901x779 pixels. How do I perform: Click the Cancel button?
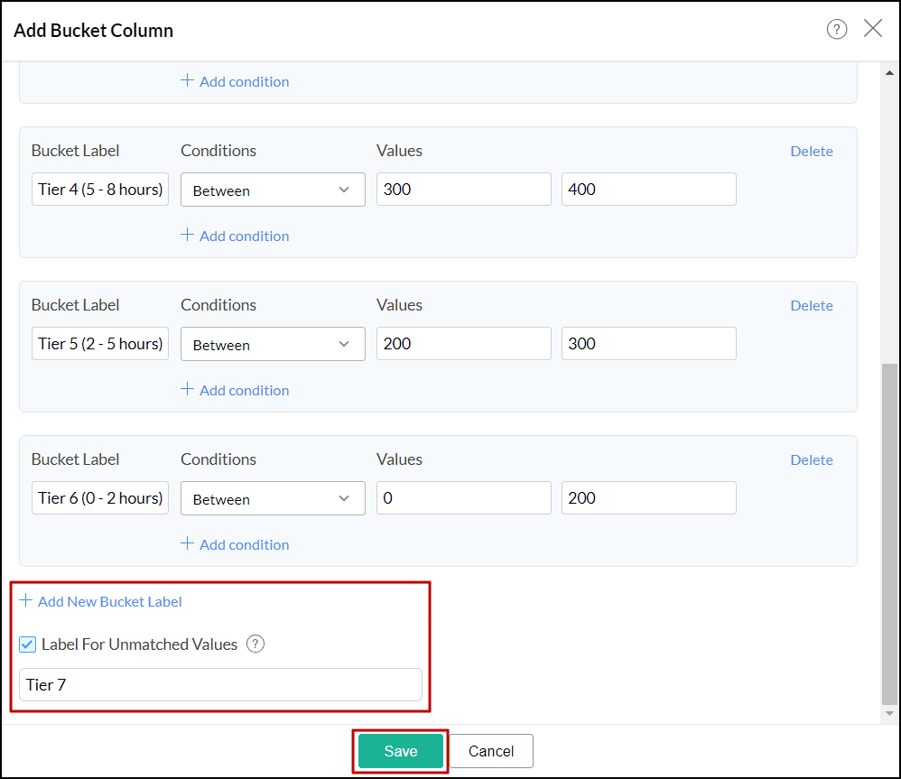(491, 751)
